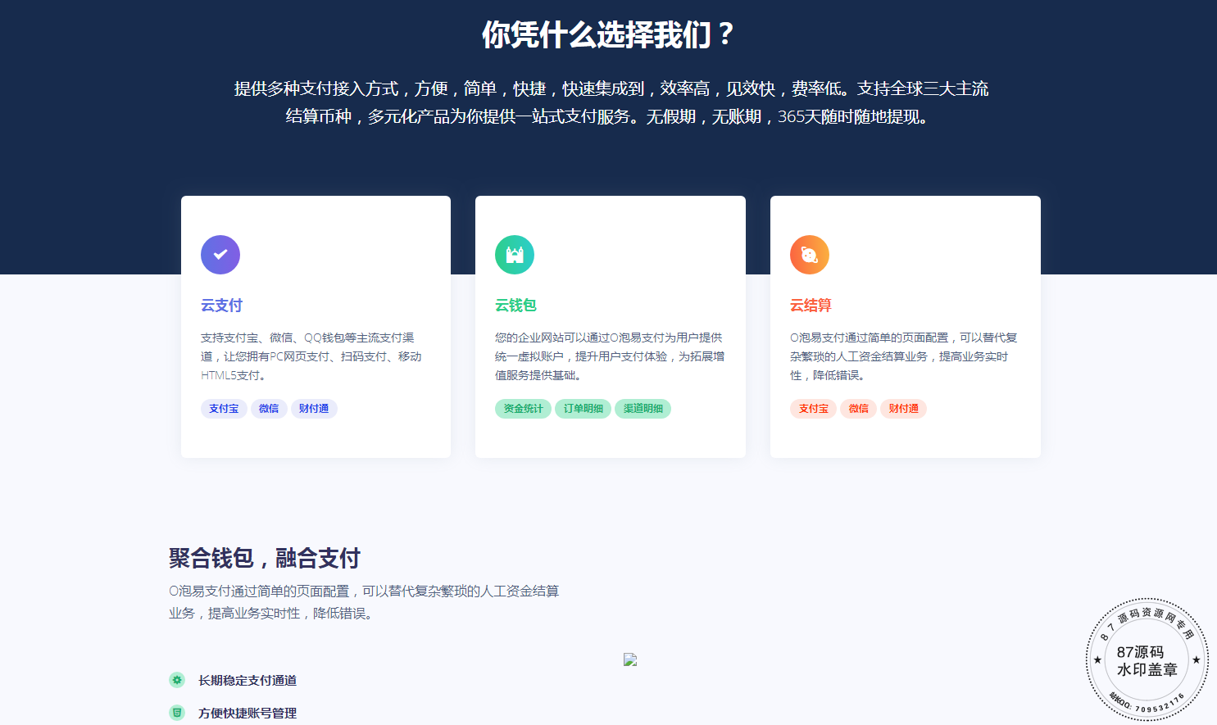Open the 云钱包 card title
Image resolution: width=1217 pixels, height=725 pixels.
(x=515, y=306)
